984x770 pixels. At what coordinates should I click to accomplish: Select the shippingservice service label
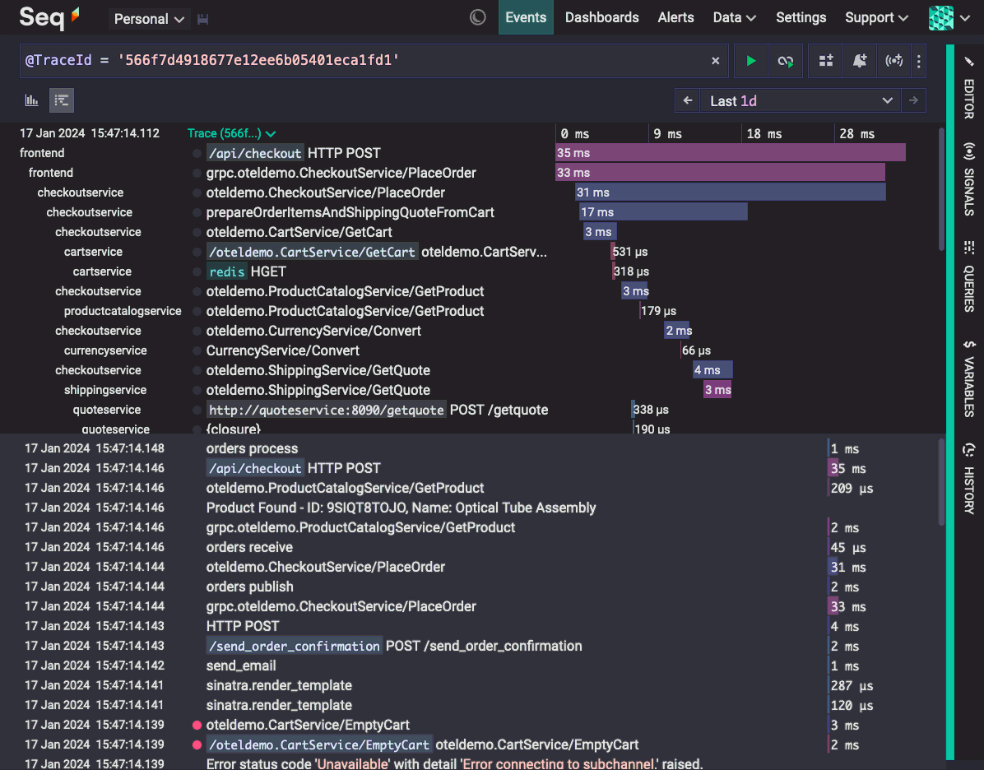pos(104,390)
